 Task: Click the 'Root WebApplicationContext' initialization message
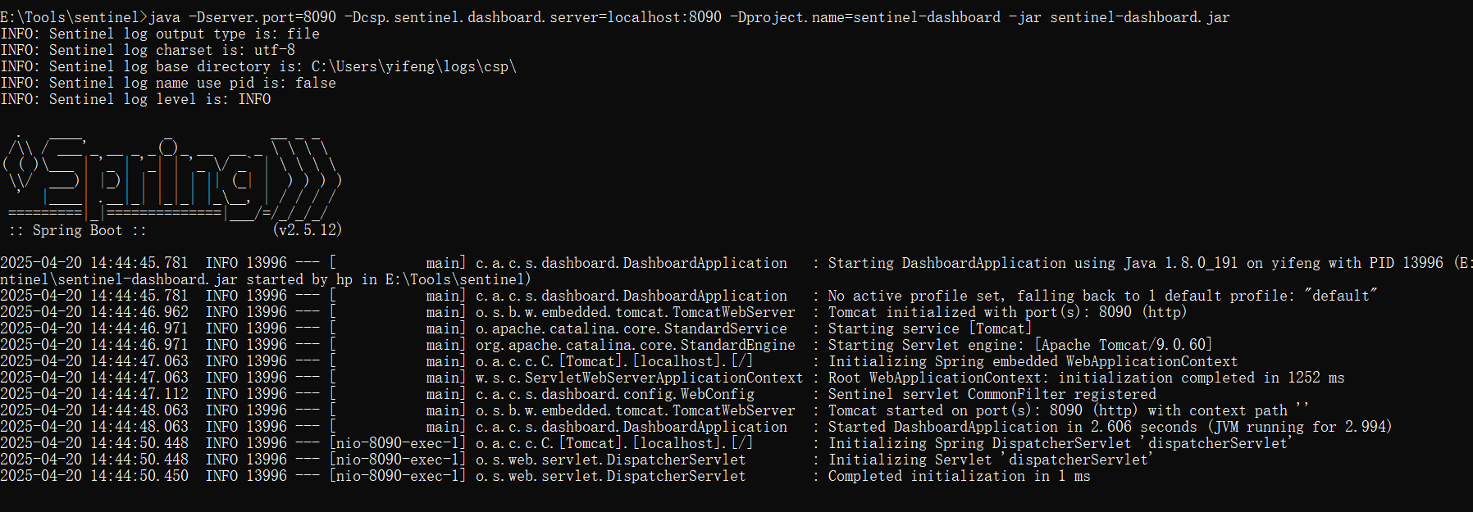pyautogui.click(x=1086, y=378)
